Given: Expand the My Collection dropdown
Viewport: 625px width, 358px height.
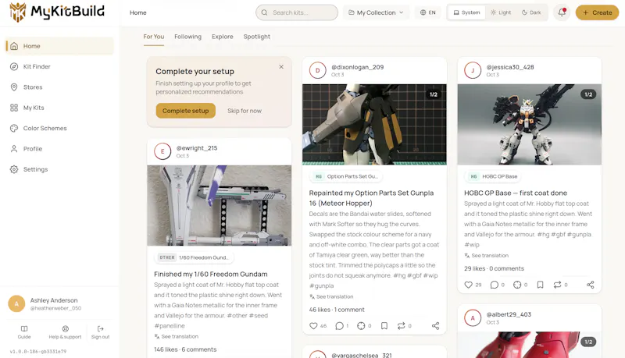Looking at the screenshot, I should click(x=376, y=12).
